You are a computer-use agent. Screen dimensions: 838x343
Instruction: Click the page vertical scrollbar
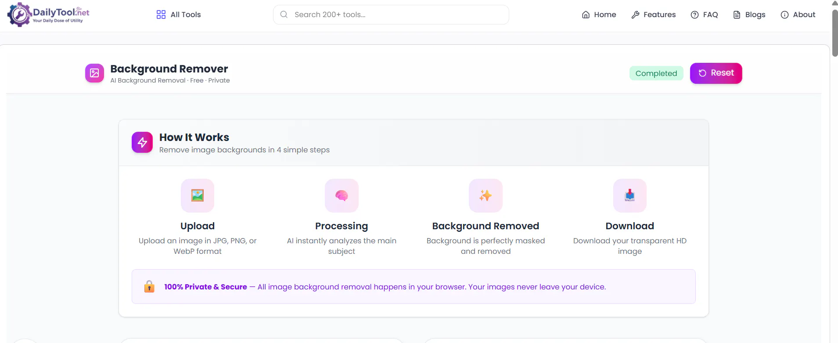(x=834, y=32)
